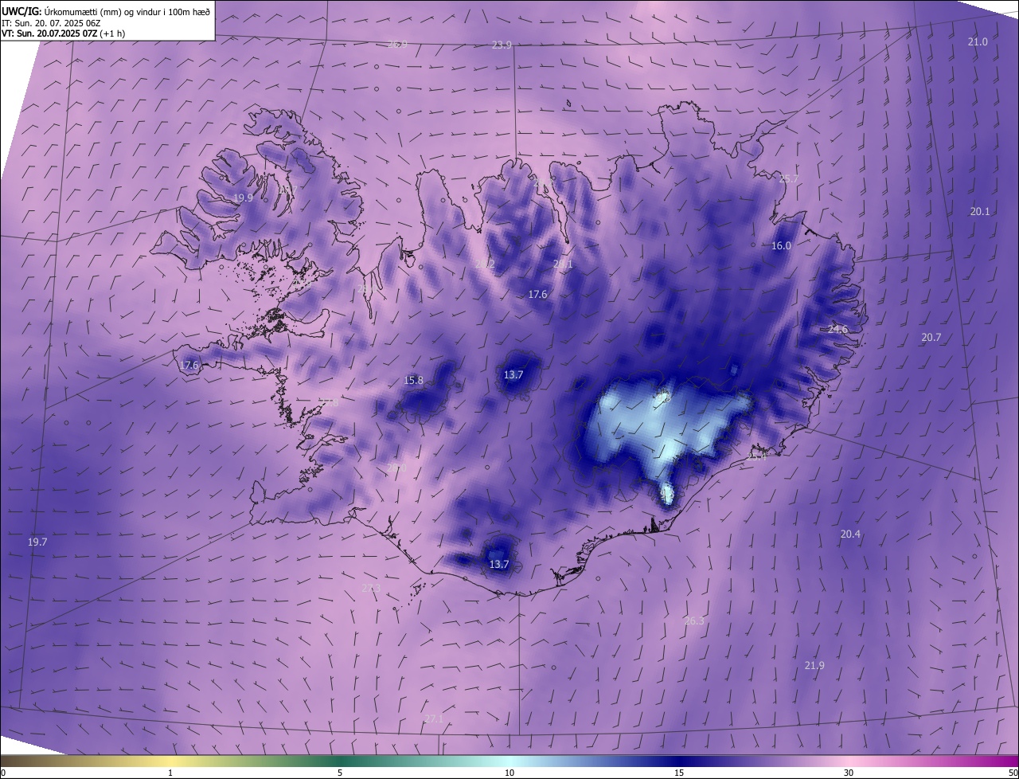The height and width of the screenshot is (779, 1019).
Task: Click the 23.9 value label
Action: click(x=502, y=45)
